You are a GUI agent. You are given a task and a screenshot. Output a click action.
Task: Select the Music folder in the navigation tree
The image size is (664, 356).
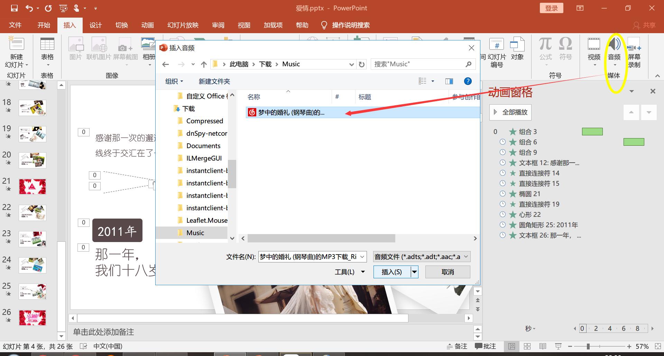click(x=195, y=233)
